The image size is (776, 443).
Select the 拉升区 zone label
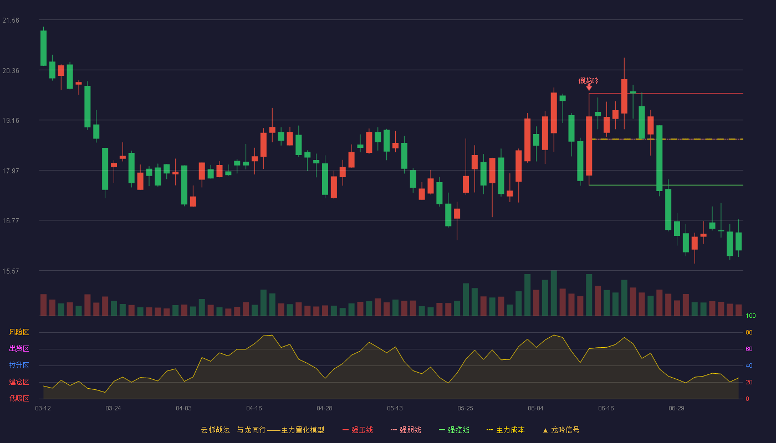point(19,365)
